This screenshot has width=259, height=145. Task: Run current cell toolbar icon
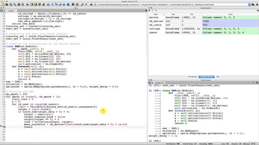point(32,4)
